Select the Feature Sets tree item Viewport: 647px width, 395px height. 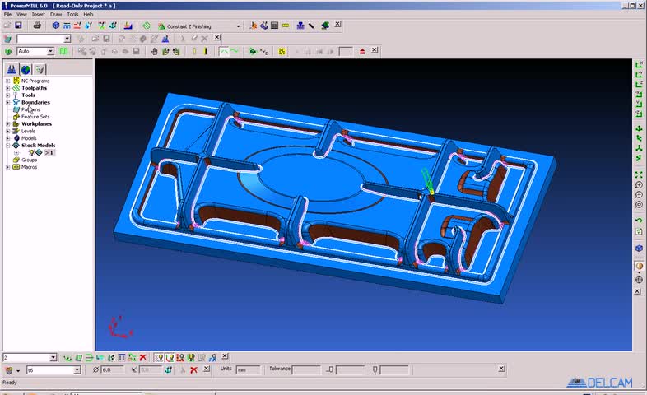click(35, 117)
